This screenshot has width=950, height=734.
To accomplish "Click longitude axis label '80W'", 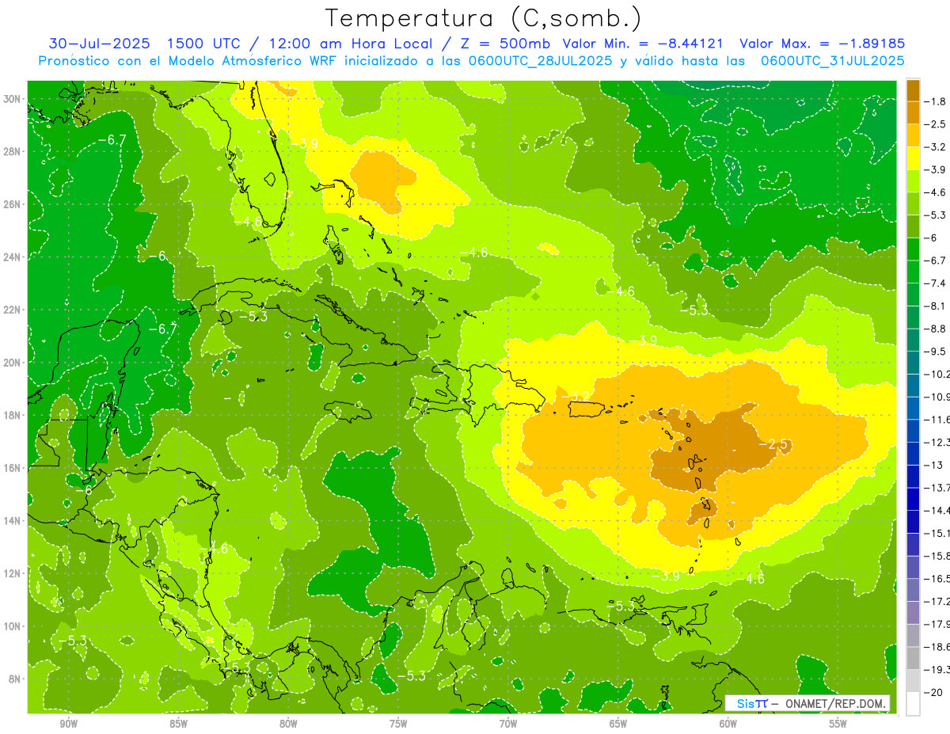I will click(288, 724).
